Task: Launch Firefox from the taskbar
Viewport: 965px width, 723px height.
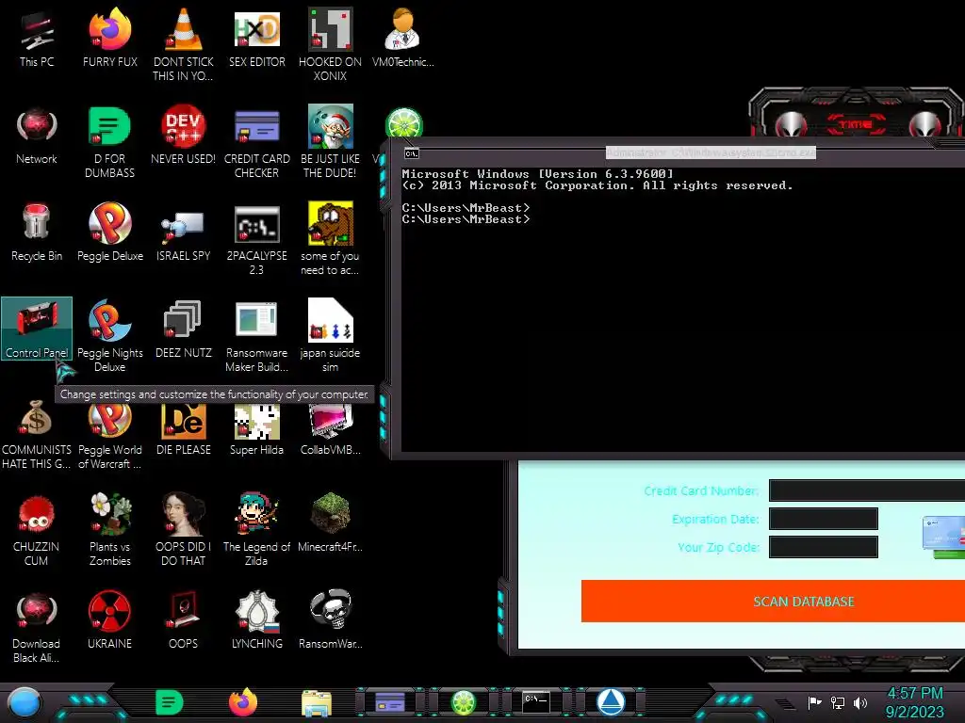Action: point(243,702)
